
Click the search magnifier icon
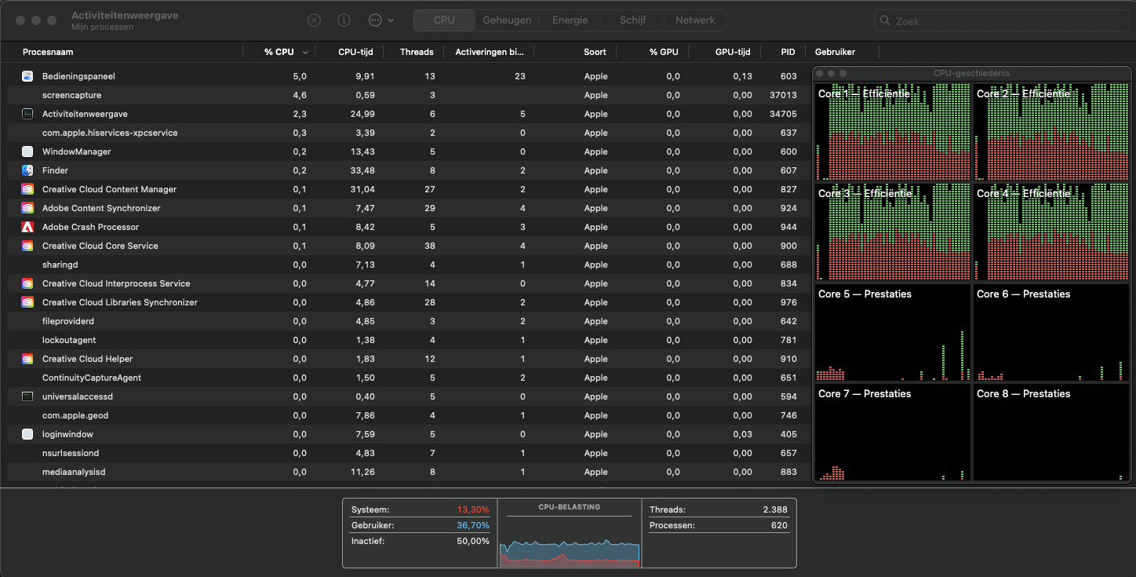click(x=886, y=20)
